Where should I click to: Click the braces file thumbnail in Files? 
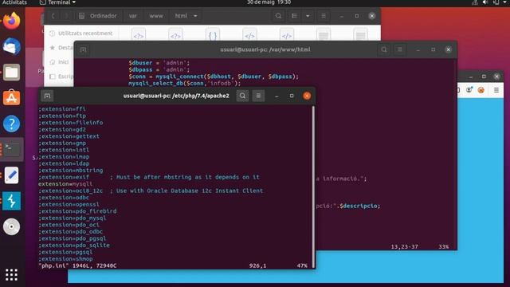pyautogui.click(x=213, y=35)
